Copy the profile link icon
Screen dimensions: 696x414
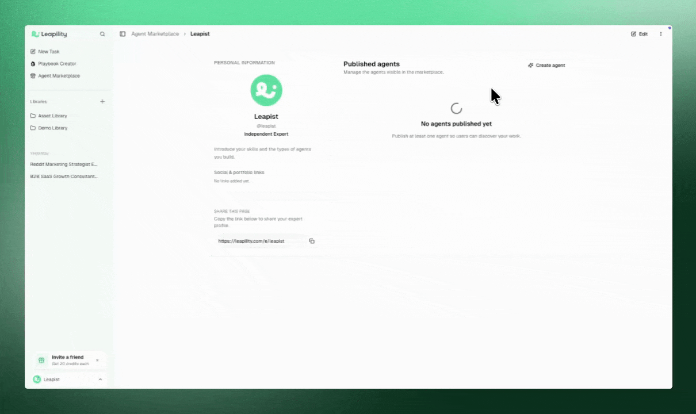312,241
